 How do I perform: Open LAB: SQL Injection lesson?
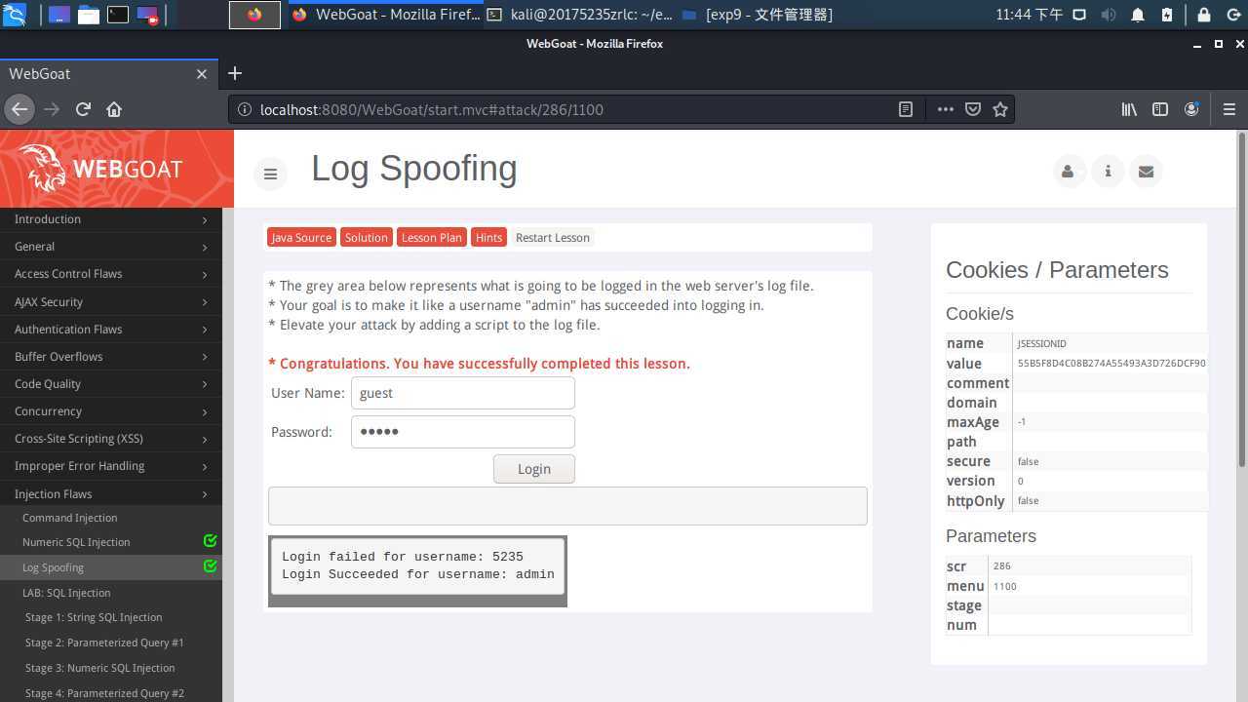(66, 593)
